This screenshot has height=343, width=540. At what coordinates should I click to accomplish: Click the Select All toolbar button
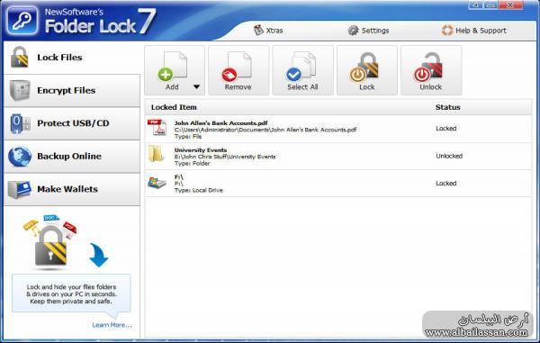[x=302, y=70]
